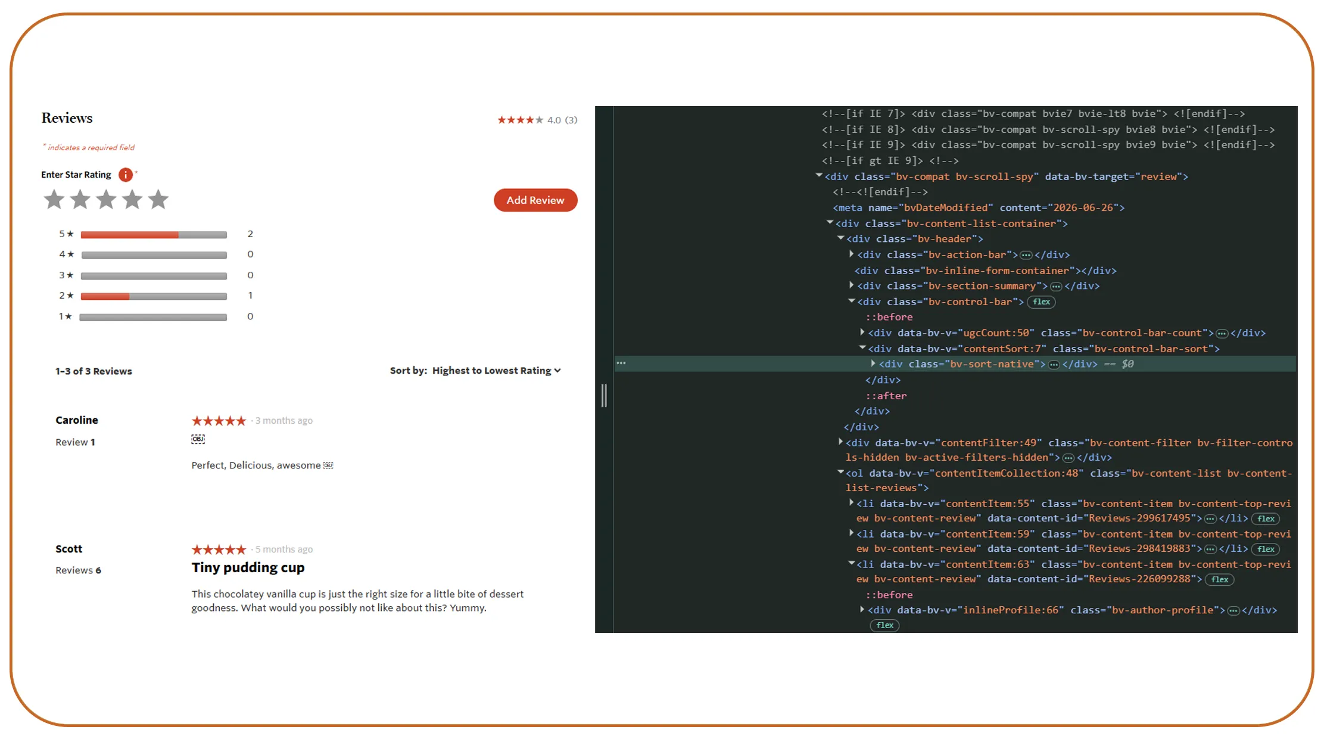Expand the bv-section-summary div node
1324x739 pixels.
(852, 285)
